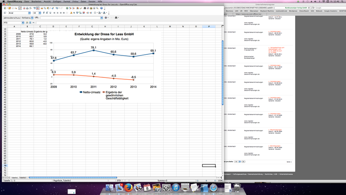Click the Open file icon

pyautogui.click(x=9, y=8)
